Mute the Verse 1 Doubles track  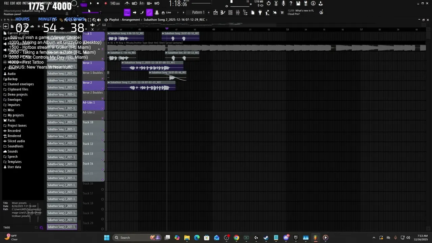click(x=103, y=79)
